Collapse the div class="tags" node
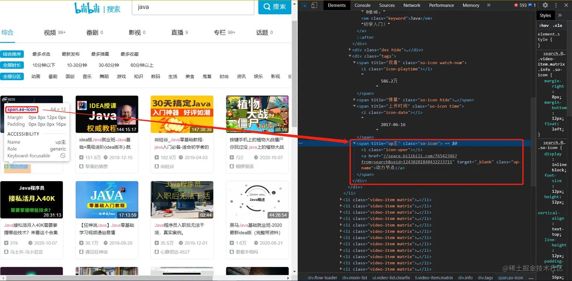 point(350,56)
